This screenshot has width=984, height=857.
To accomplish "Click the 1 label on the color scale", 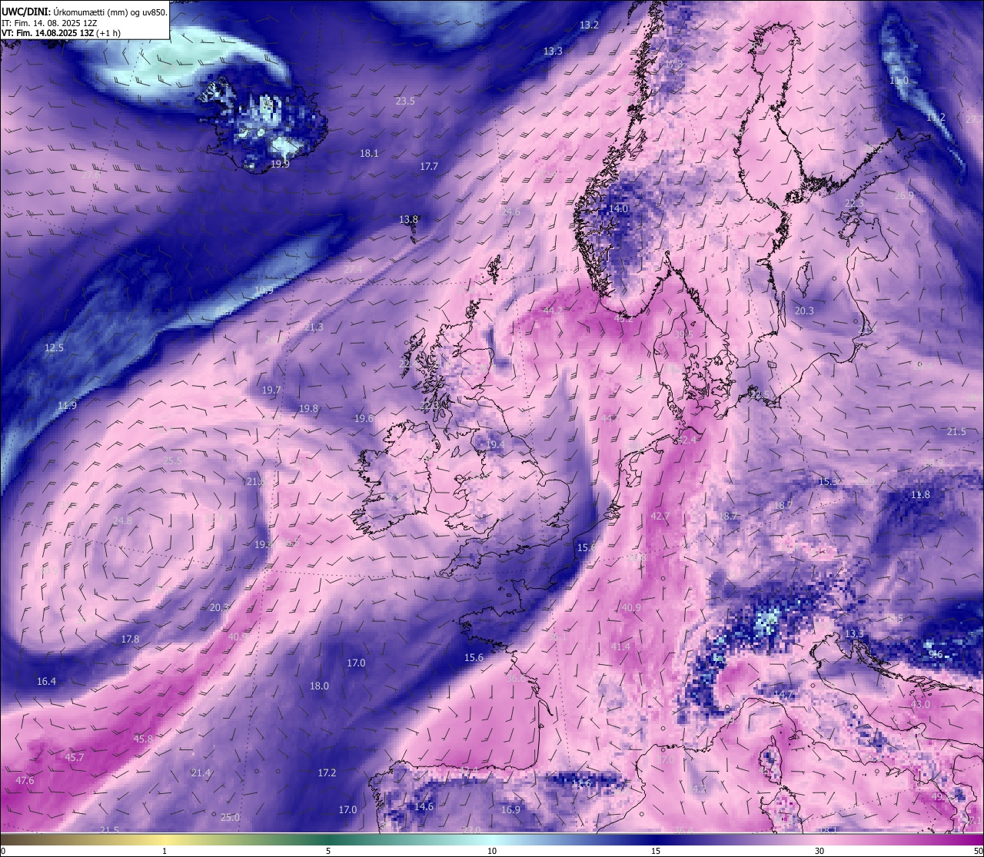I will click(x=165, y=851).
